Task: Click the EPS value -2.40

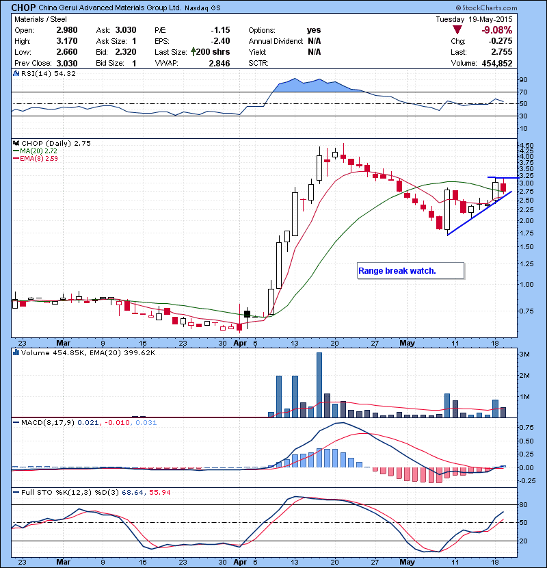Action: click(x=220, y=41)
